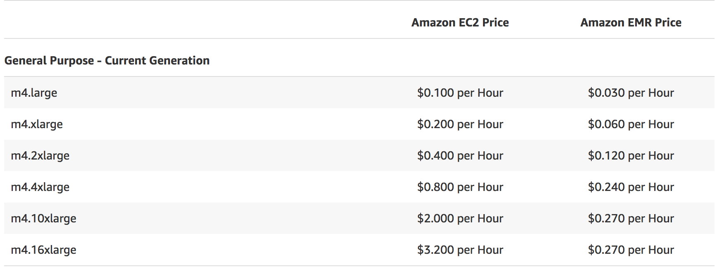Click the $0.120 per Hour EMR price
Image resolution: width=722 pixels, height=267 pixels.
point(631,155)
